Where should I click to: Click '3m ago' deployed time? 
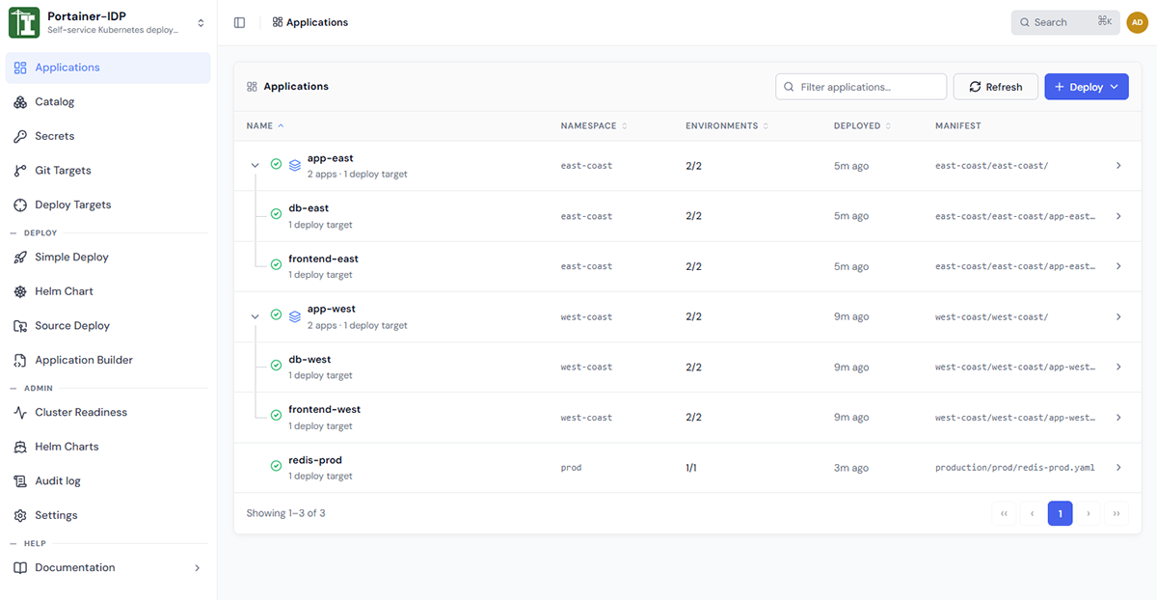coord(851,468)
